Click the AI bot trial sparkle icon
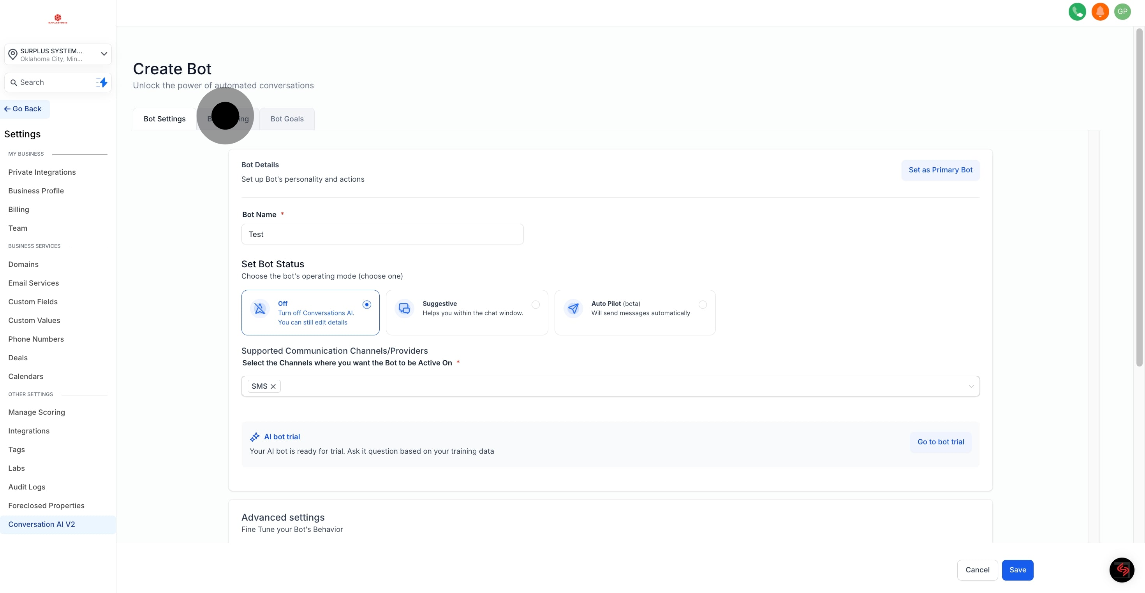This screenshot has width=1145, height=593. point(255,437)
